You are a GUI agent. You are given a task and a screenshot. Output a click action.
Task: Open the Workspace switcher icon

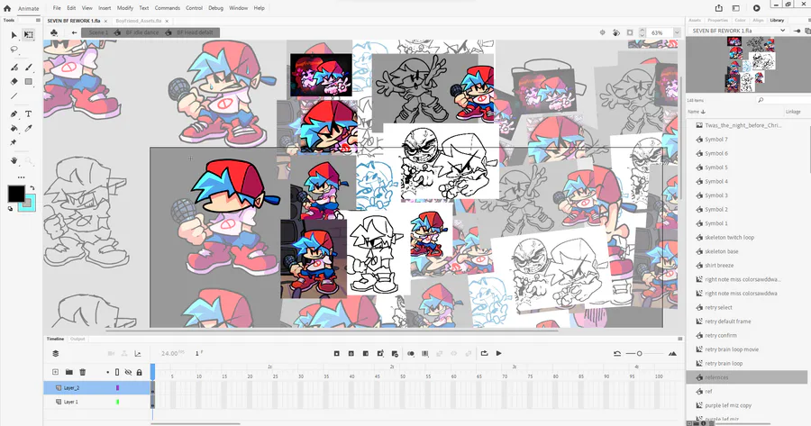[736, 8]
